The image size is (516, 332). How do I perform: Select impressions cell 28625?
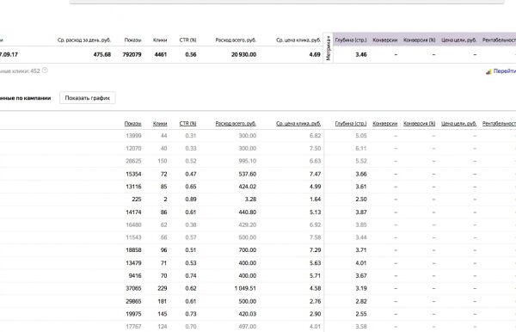pos(133,161)
